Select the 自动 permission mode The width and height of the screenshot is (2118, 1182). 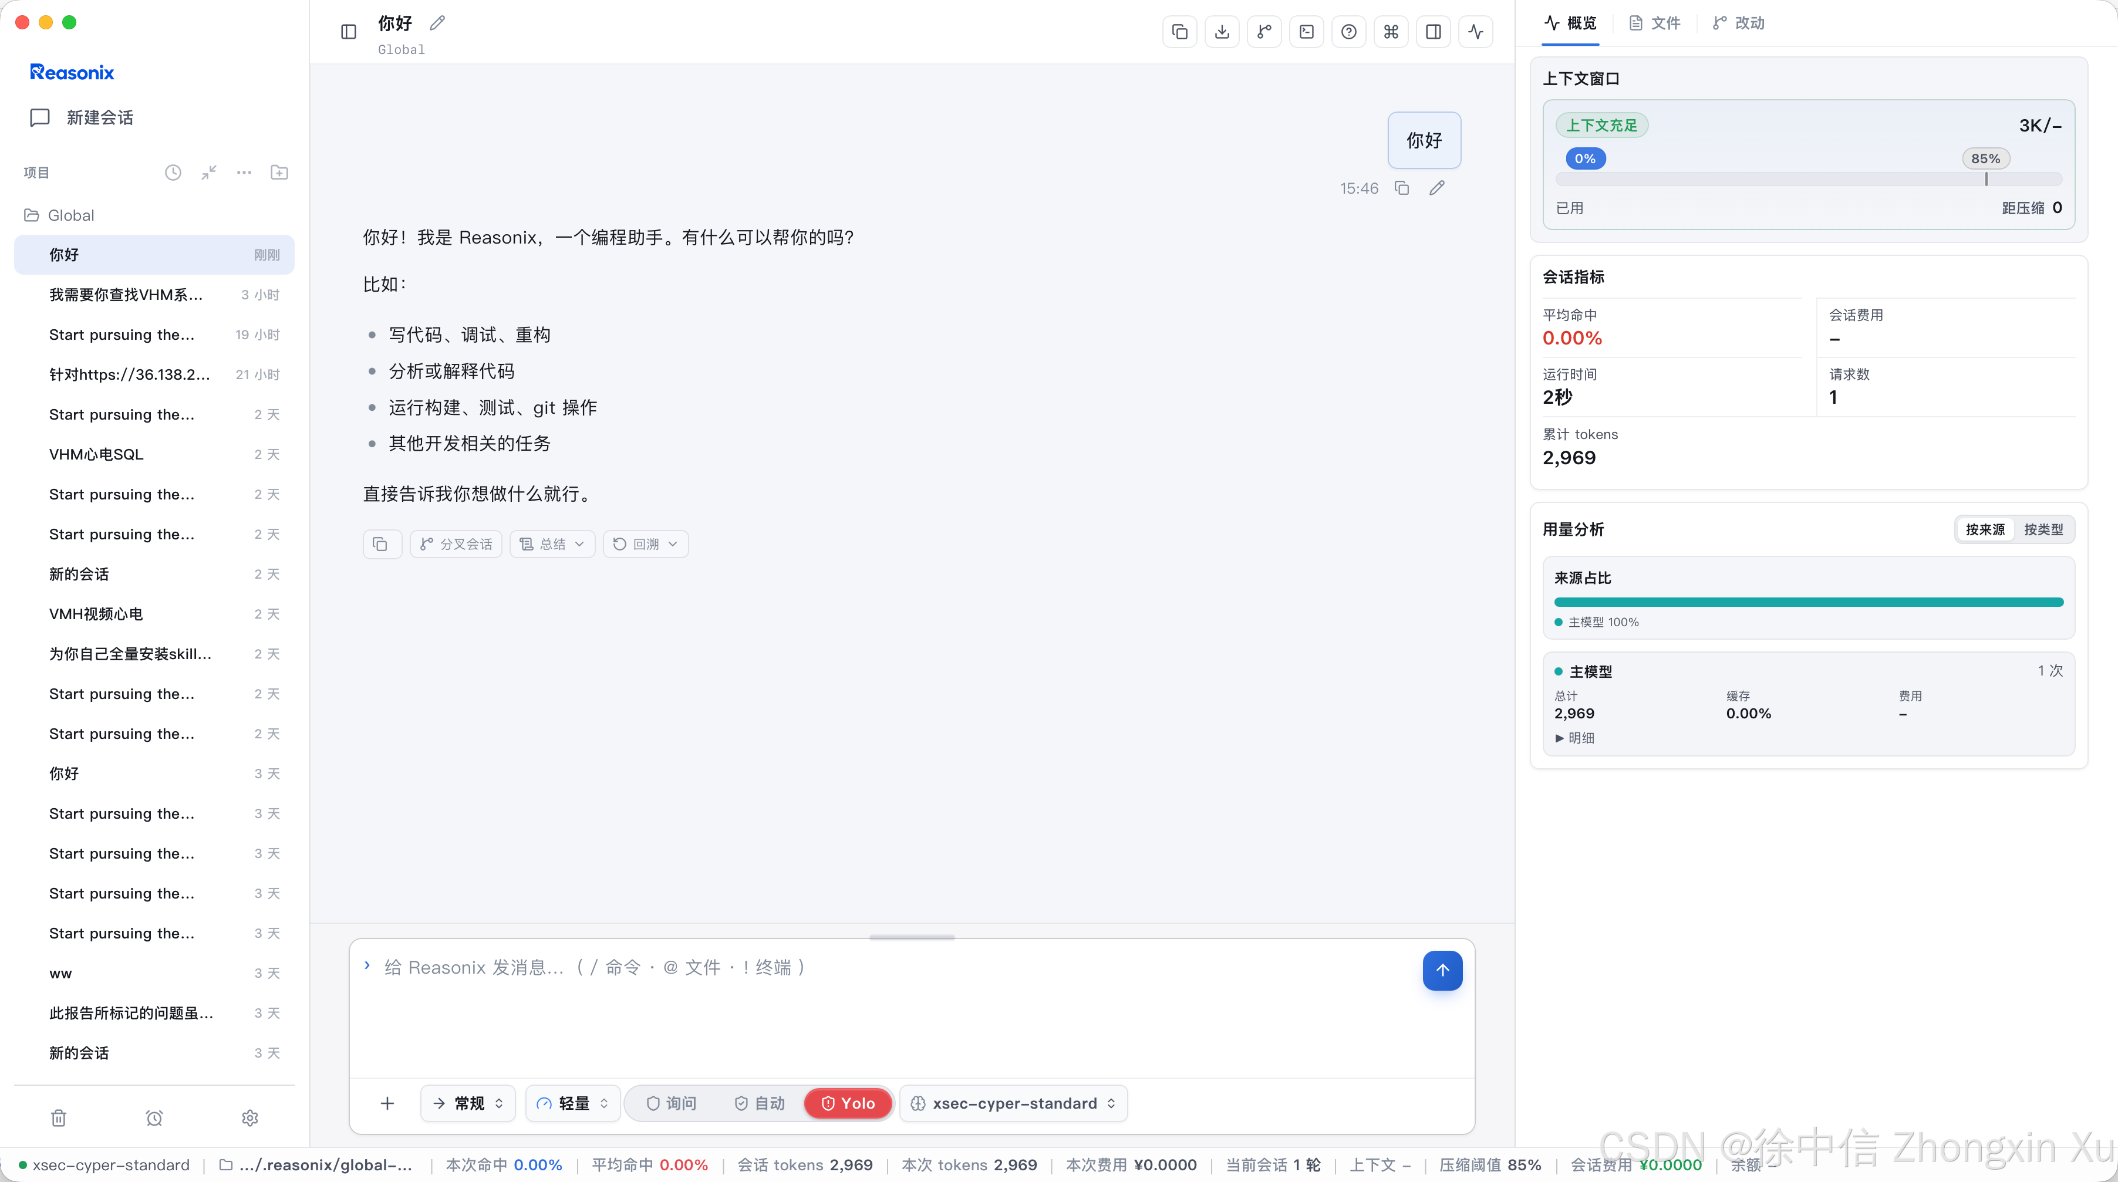coord(760,1103)
